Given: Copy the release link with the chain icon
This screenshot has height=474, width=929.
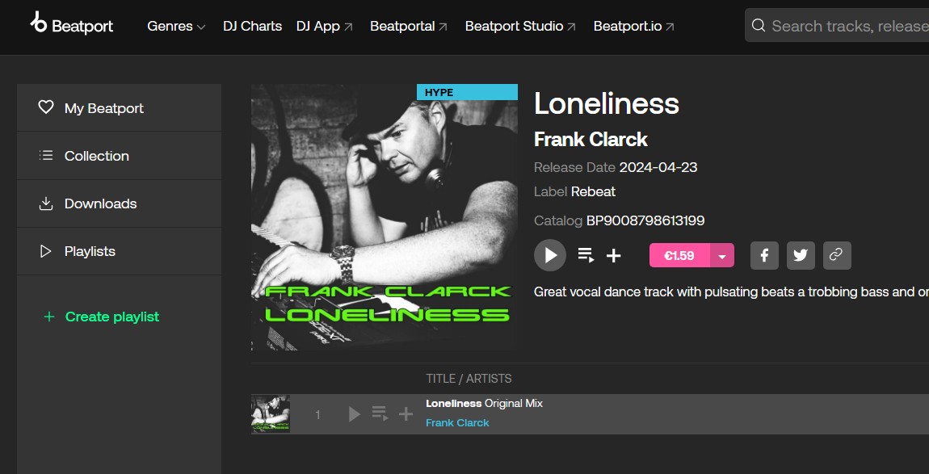Looking at the screenshot, I should tap(837, 255).
